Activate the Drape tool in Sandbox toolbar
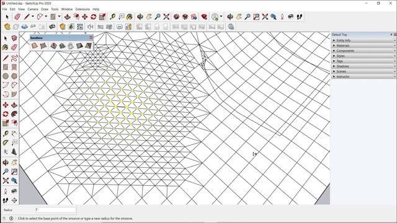Image resolution: width=397 pixels, height=223 pixels. [x=71, y=46]
